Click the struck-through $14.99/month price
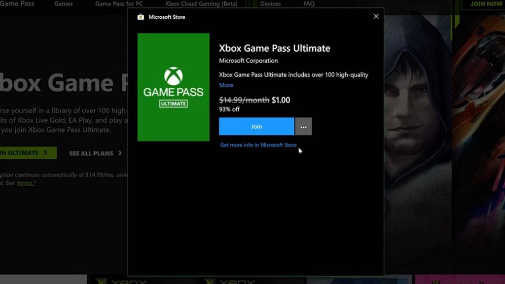 (244, 100)
